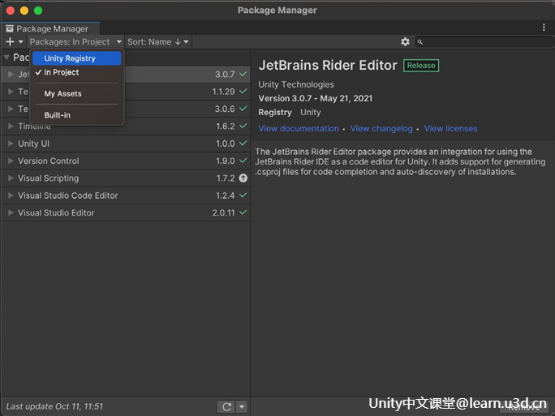This screenshot has width=555, height=416.
Task: Open the dropdown arrow next to refresh
Action: [x=242, y=406]
